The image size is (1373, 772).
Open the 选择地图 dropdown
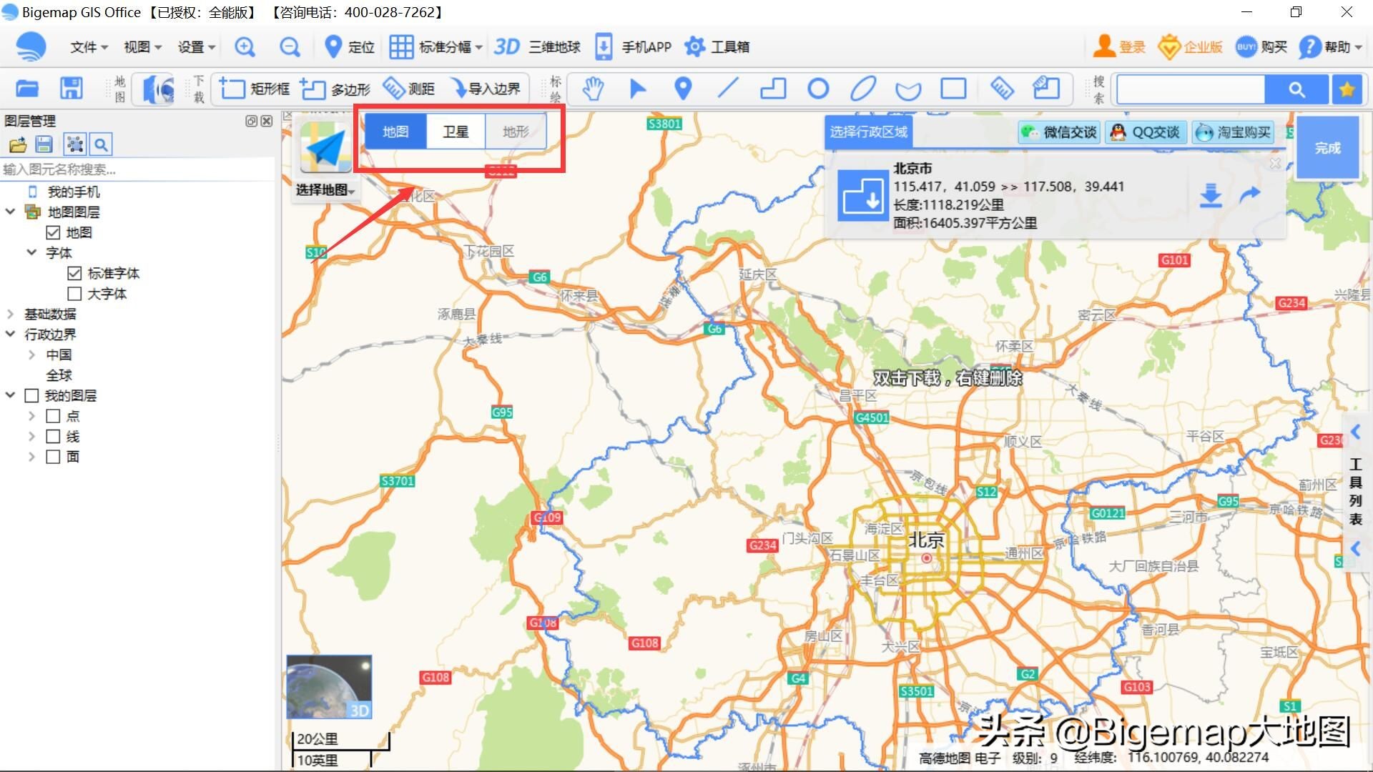click(x=325, y=190)
